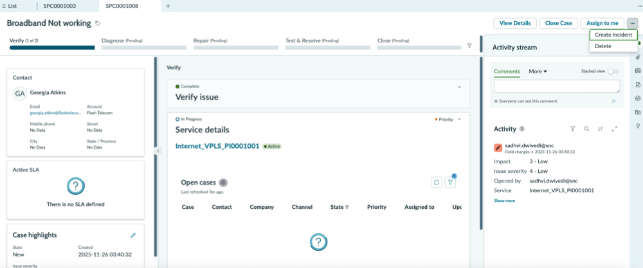Click the tag icon beside Broadband Not working
Image resolution: width=643 pixels, height=268 pixels.
98,23
